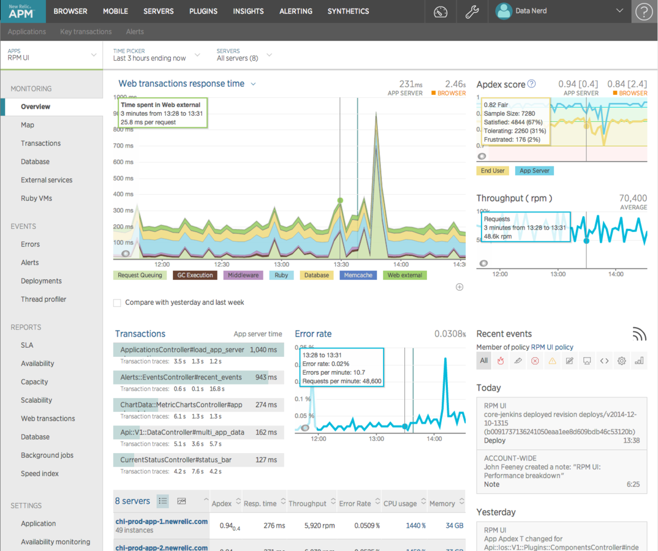This screenshot has width=658, height=551.
Task: Enable Compare with yesterday and last week
Action: click(117, 303)
